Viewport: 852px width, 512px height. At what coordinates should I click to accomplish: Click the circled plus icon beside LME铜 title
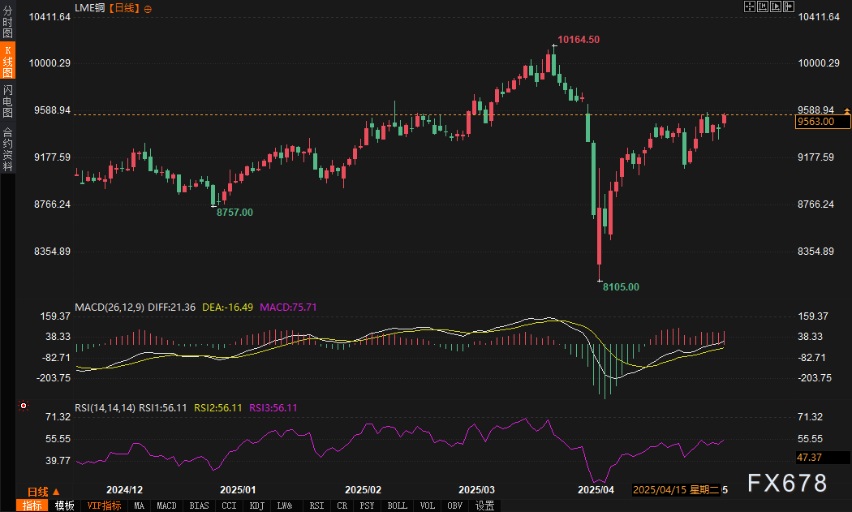point(146,7)
